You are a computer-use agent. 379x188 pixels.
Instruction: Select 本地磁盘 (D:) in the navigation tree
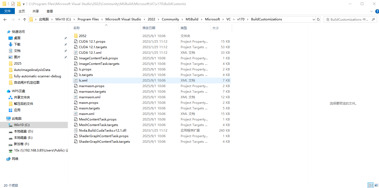23,131
